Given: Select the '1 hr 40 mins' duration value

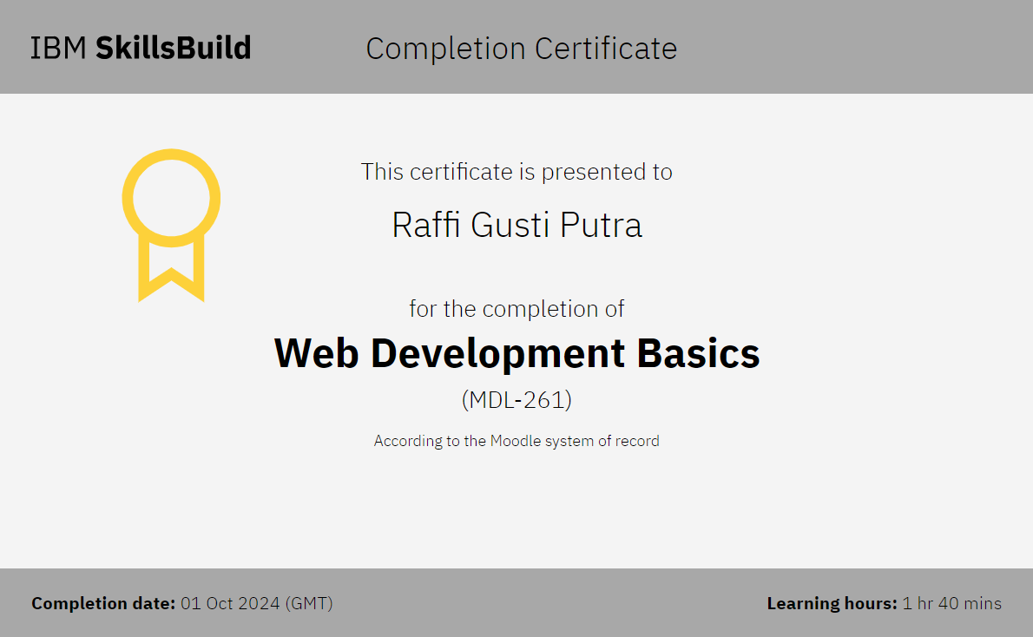Looking at the screenshot, I should (x=951, y=603).
